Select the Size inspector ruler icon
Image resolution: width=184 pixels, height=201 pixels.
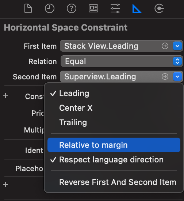tap(137, 9)
